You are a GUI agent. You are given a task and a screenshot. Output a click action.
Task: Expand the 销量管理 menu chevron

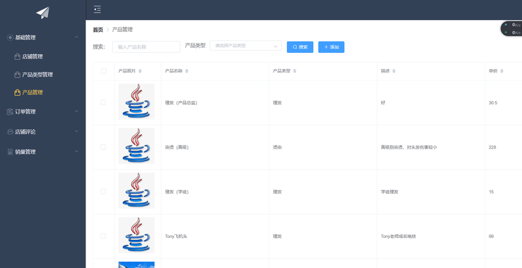(76, 151)
